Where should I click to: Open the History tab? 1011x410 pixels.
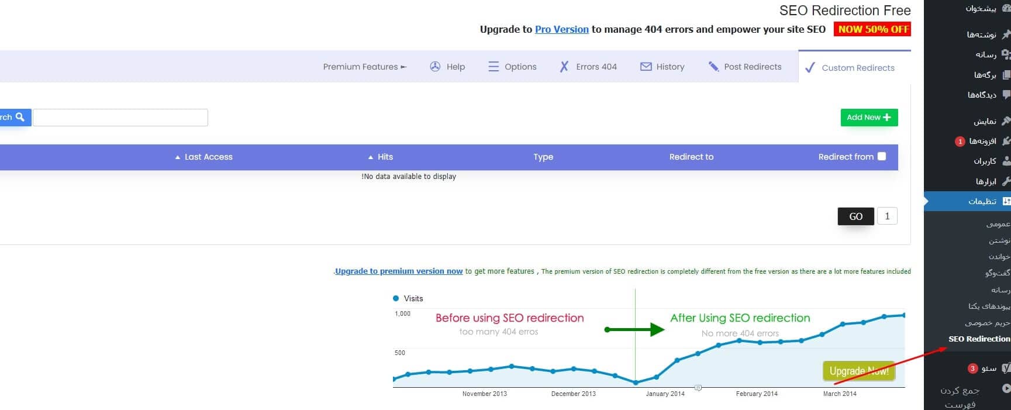click(662, 67)
